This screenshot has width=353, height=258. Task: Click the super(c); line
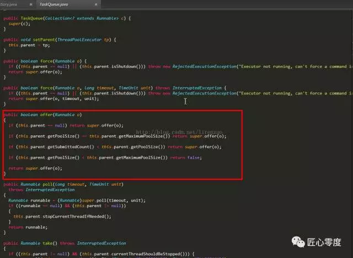[19, 24]
